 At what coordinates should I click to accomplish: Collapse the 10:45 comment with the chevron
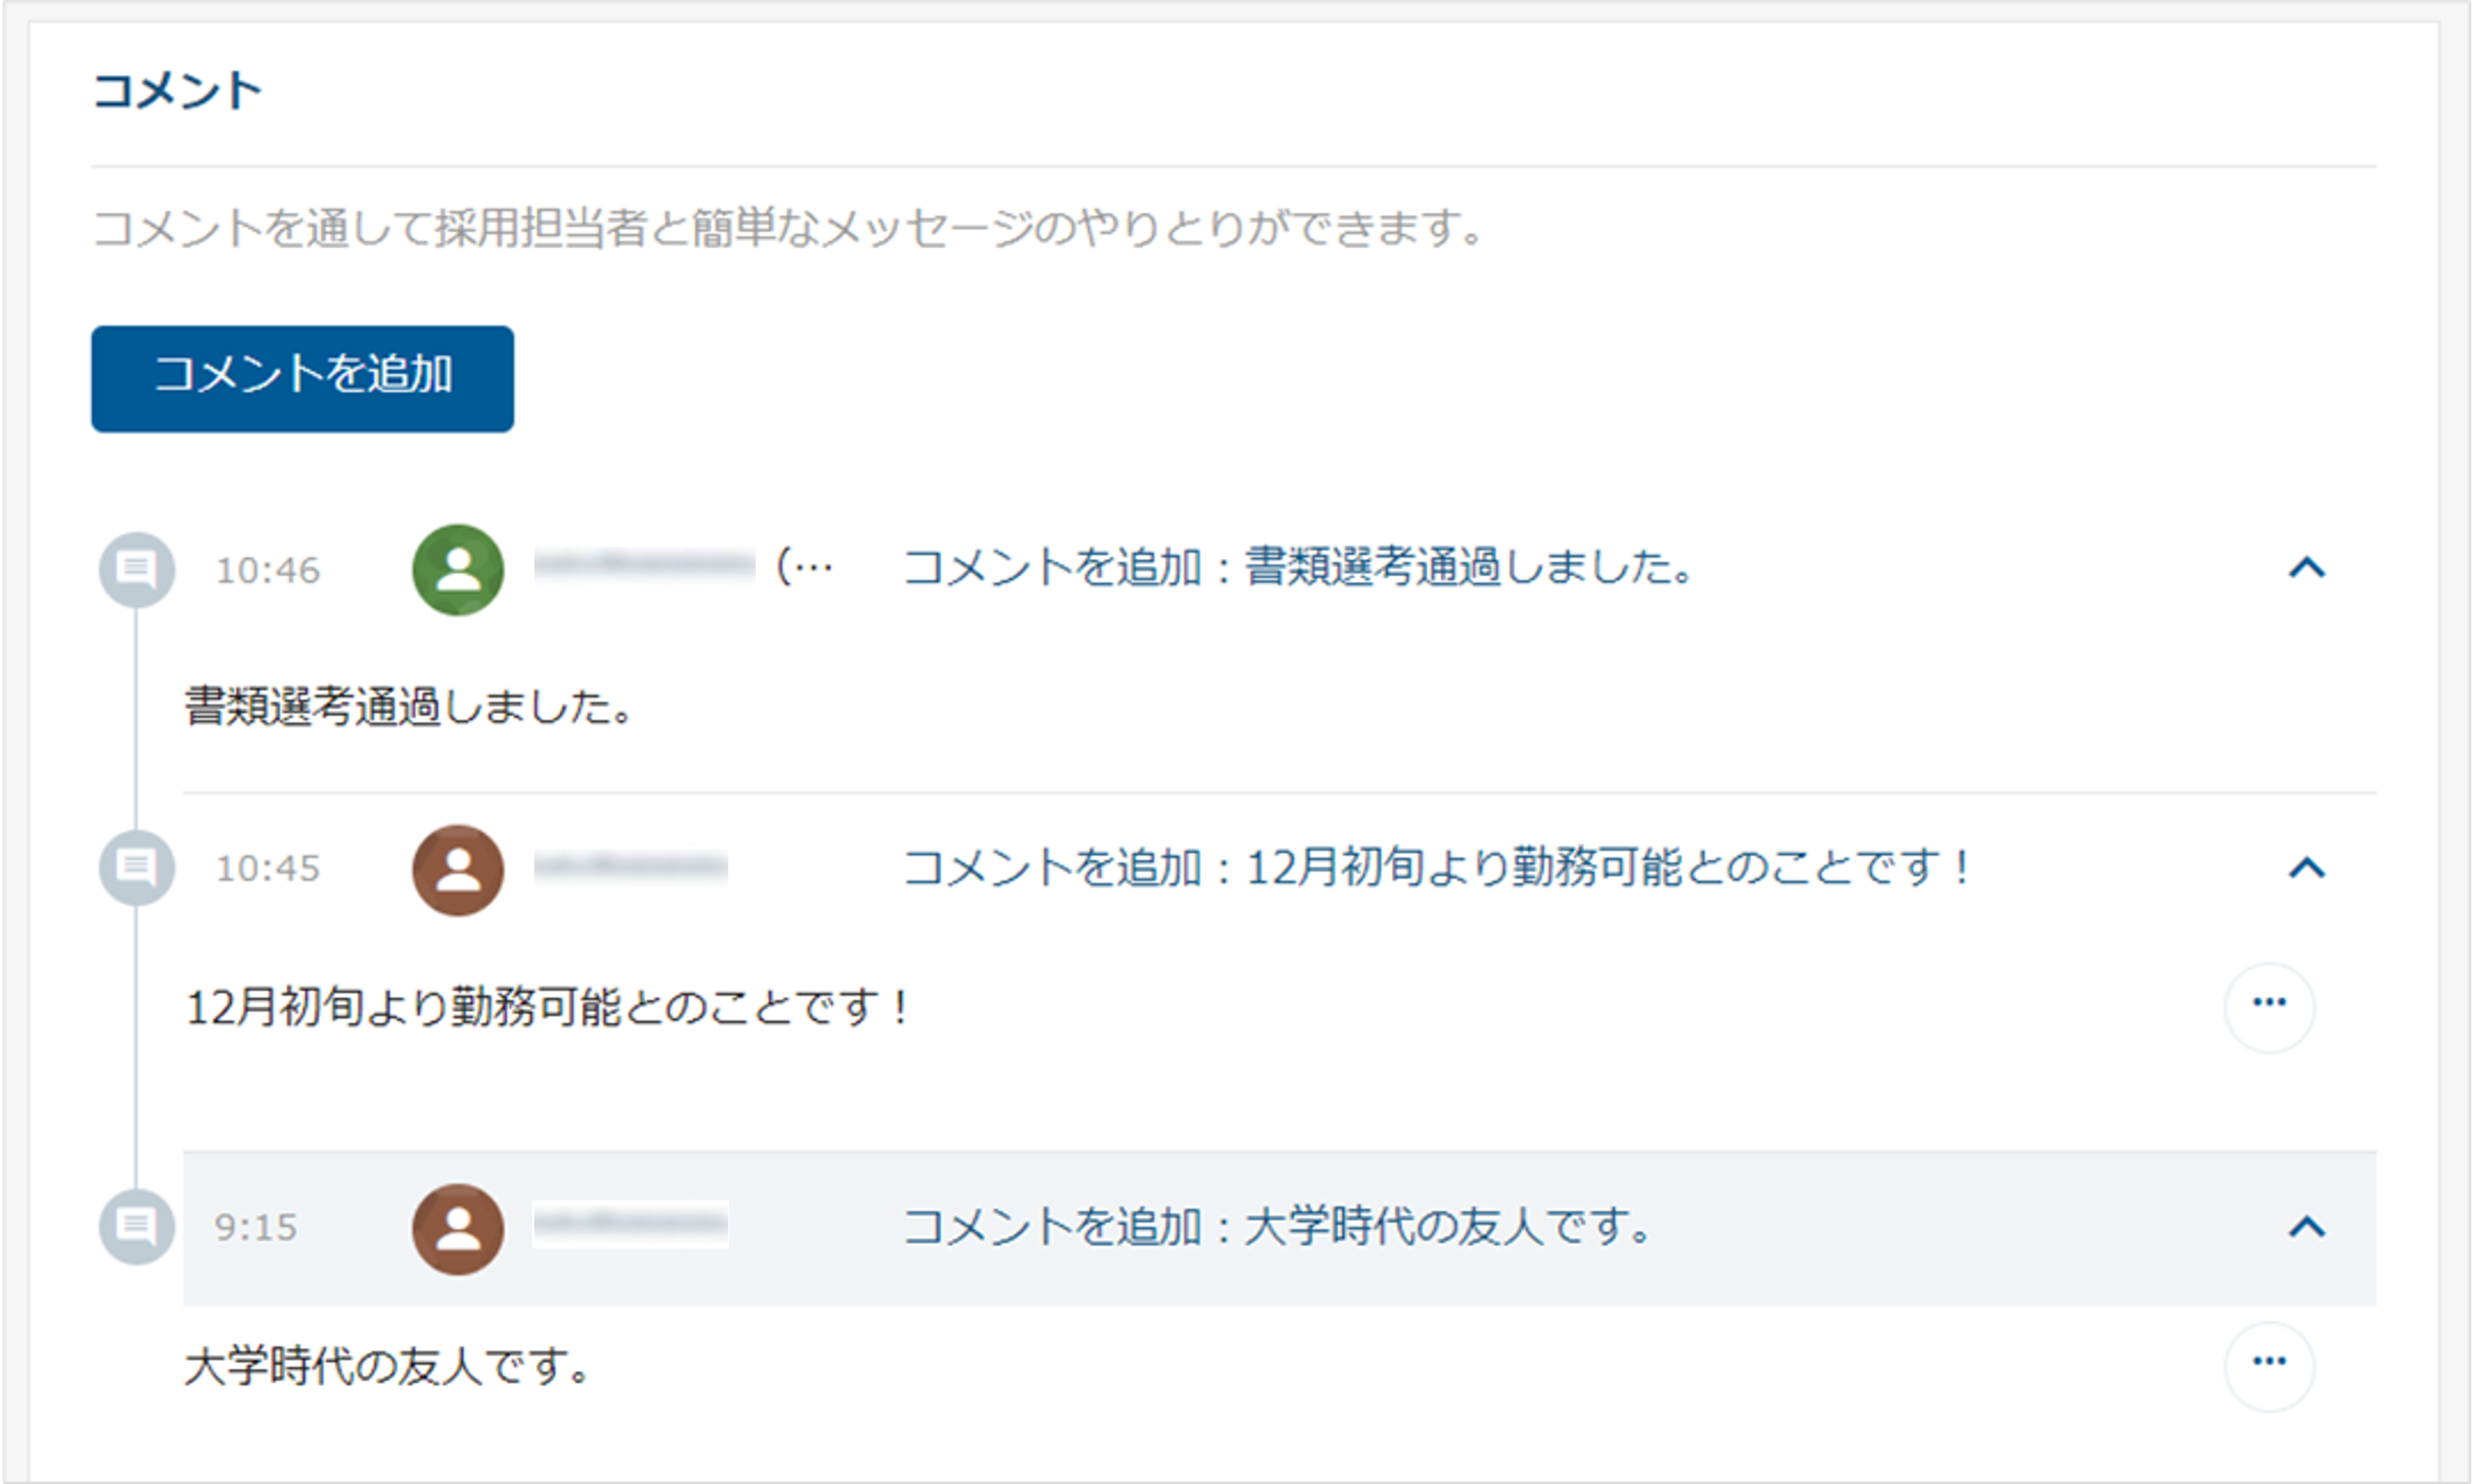2307,868
